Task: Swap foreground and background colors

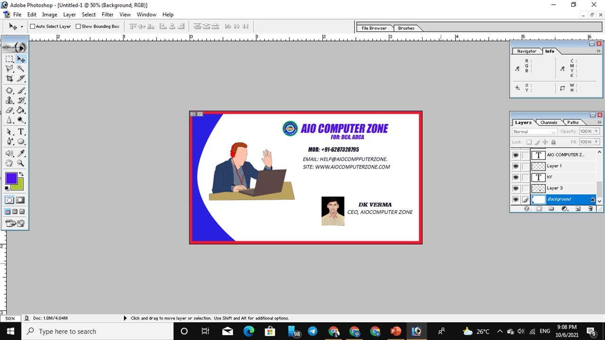Action: [21, 174]
